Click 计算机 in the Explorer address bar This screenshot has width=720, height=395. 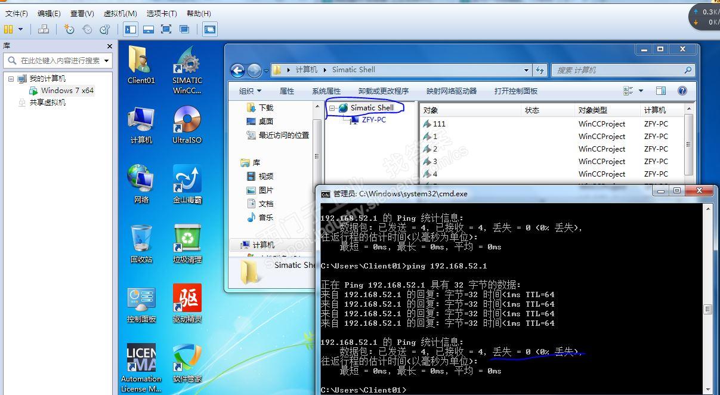click(306, 70)
